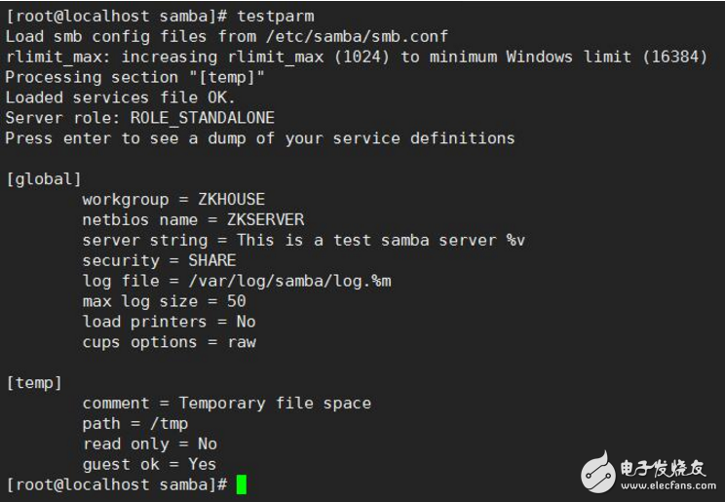Click the comment = Temporary file space line
Image resolution: width=725 pixels, height=502 pixels.
click(226, 403)
